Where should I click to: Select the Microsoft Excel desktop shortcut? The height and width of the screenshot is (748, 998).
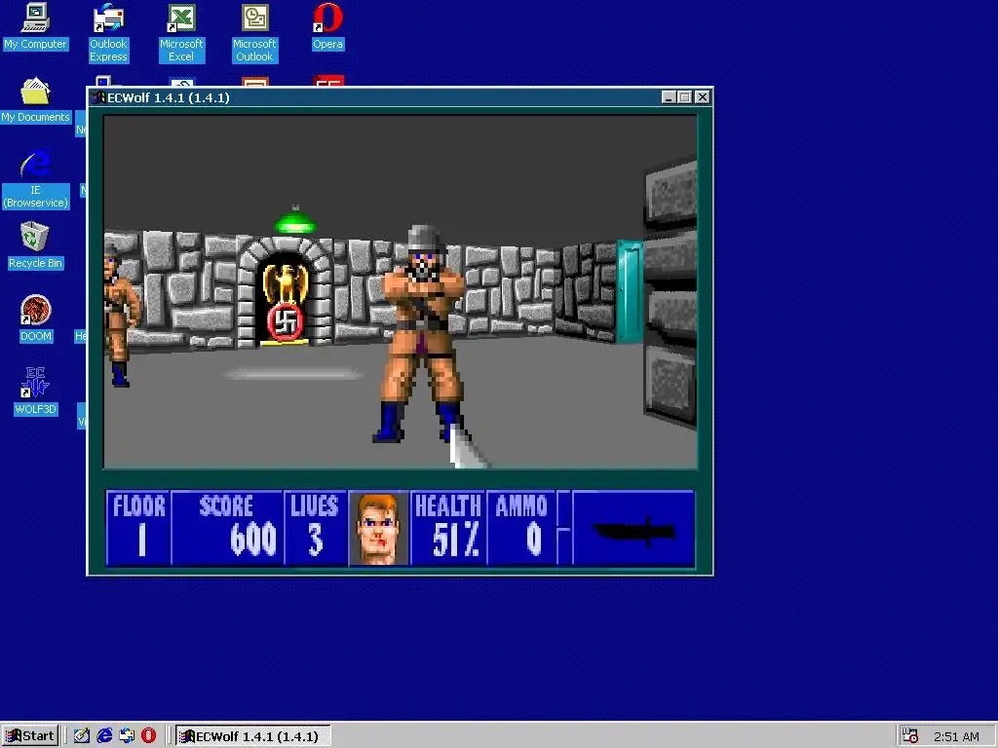pos(181,33)
